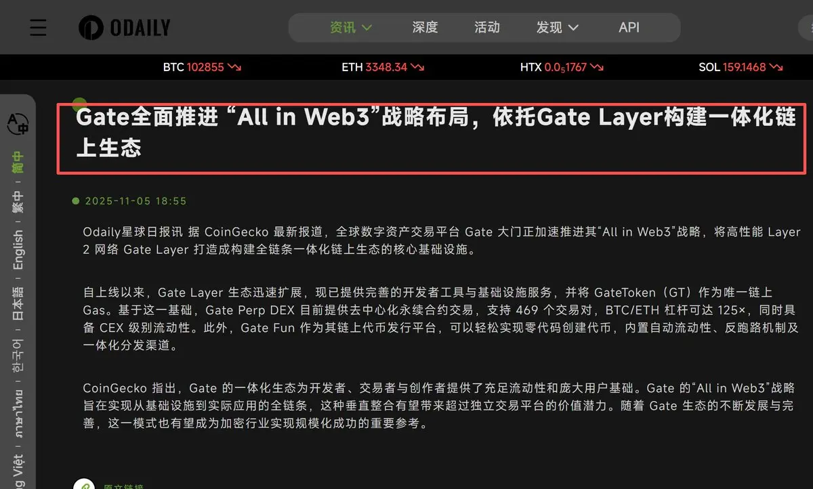Open the 深度 nav tab
813x489 pixels.
[425, 28]
